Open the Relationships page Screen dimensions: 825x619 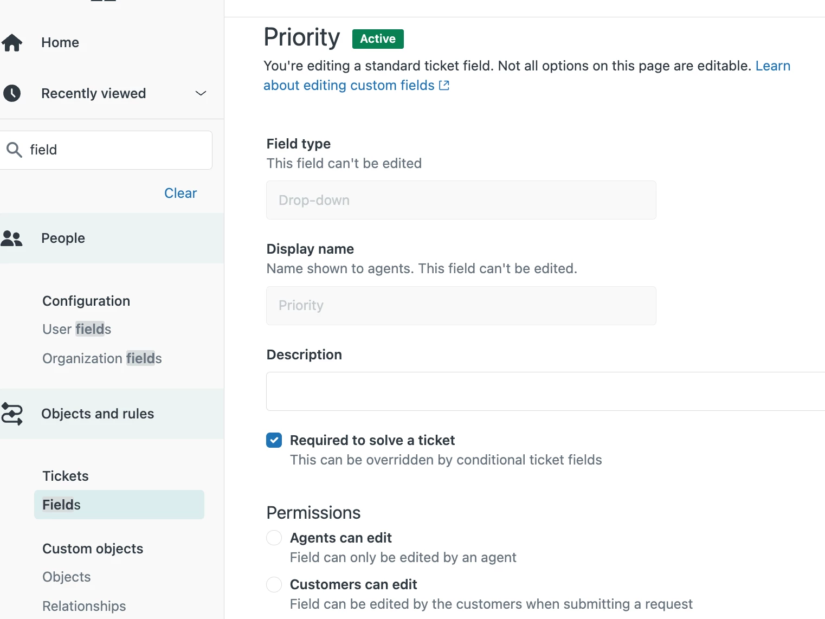[x=84, y=606]
